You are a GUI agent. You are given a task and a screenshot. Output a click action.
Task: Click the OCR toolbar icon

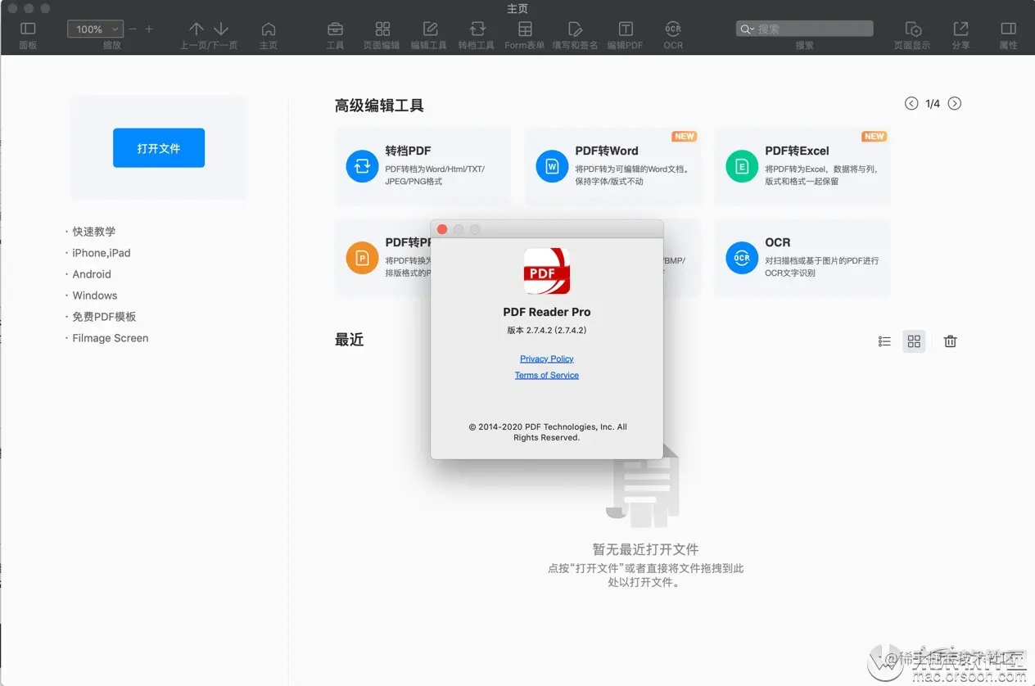click(x=673, y=29)
